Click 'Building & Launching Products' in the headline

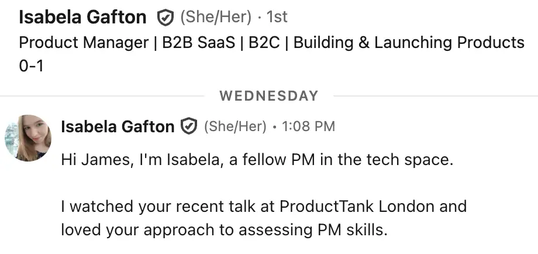click(409, 43)
